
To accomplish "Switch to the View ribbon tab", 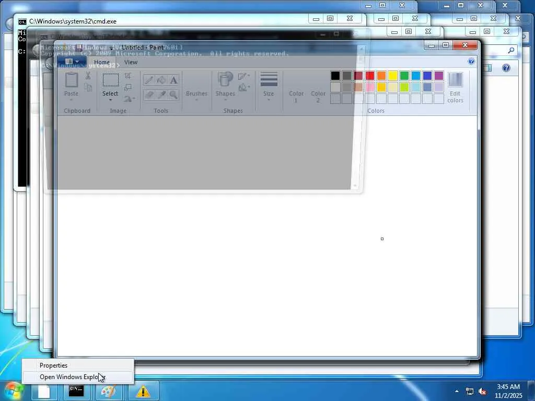I will (x=131, y=62).
